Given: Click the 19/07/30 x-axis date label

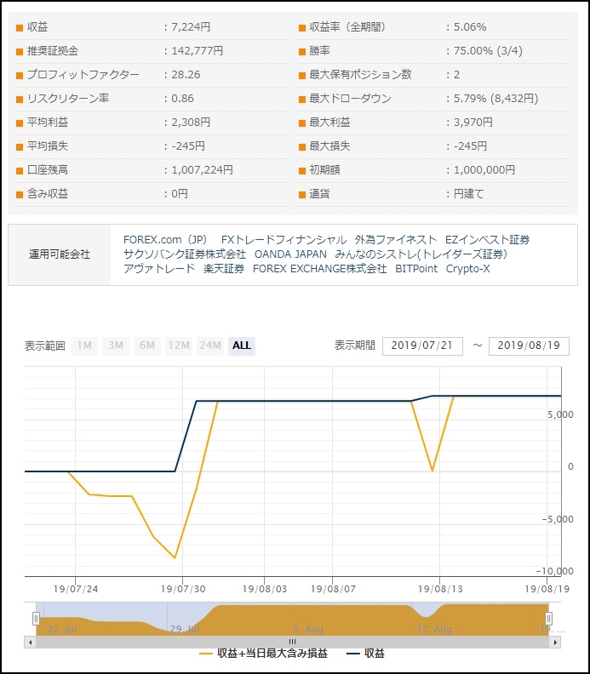Looking at the screenshot, I should pyautogui.click(x=183, y=589).
